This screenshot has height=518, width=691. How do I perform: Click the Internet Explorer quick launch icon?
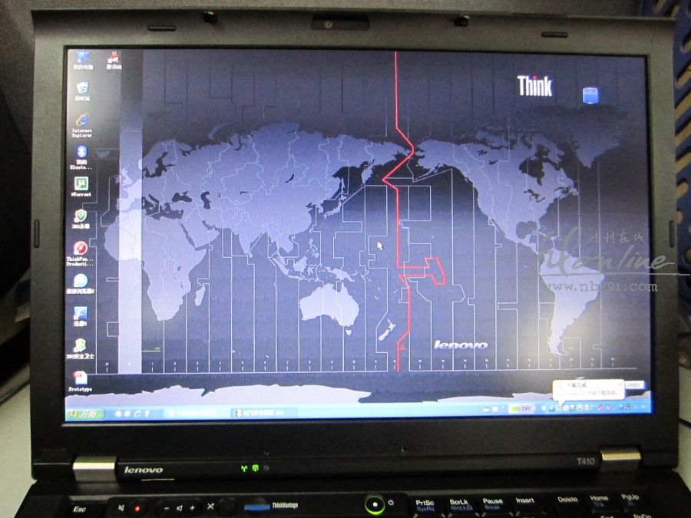(x=137, y=414)
